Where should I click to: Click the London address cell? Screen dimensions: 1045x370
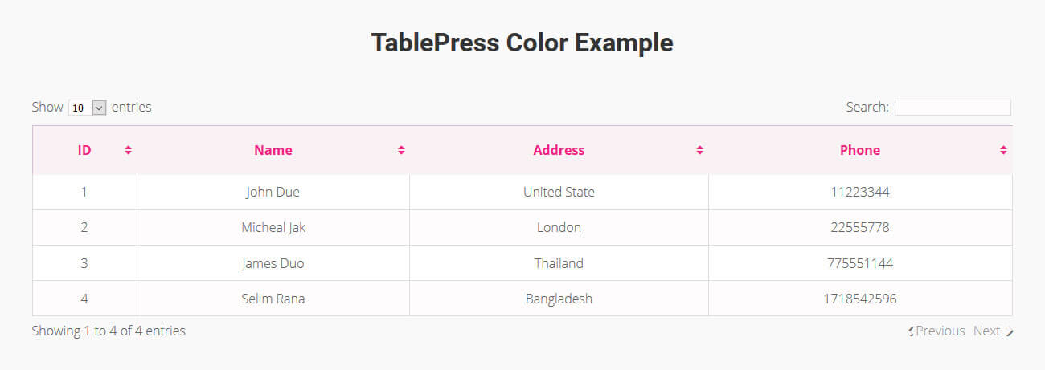pyautogui.click(x=559, y=228)
